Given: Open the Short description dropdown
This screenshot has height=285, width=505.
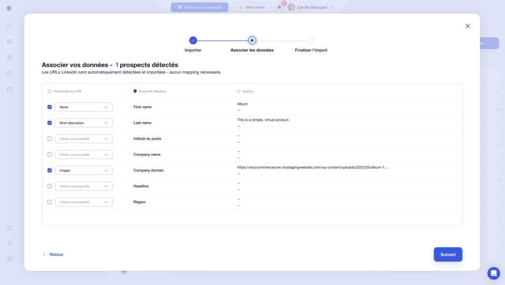Looking at the screenshot, I should point(84,123).
